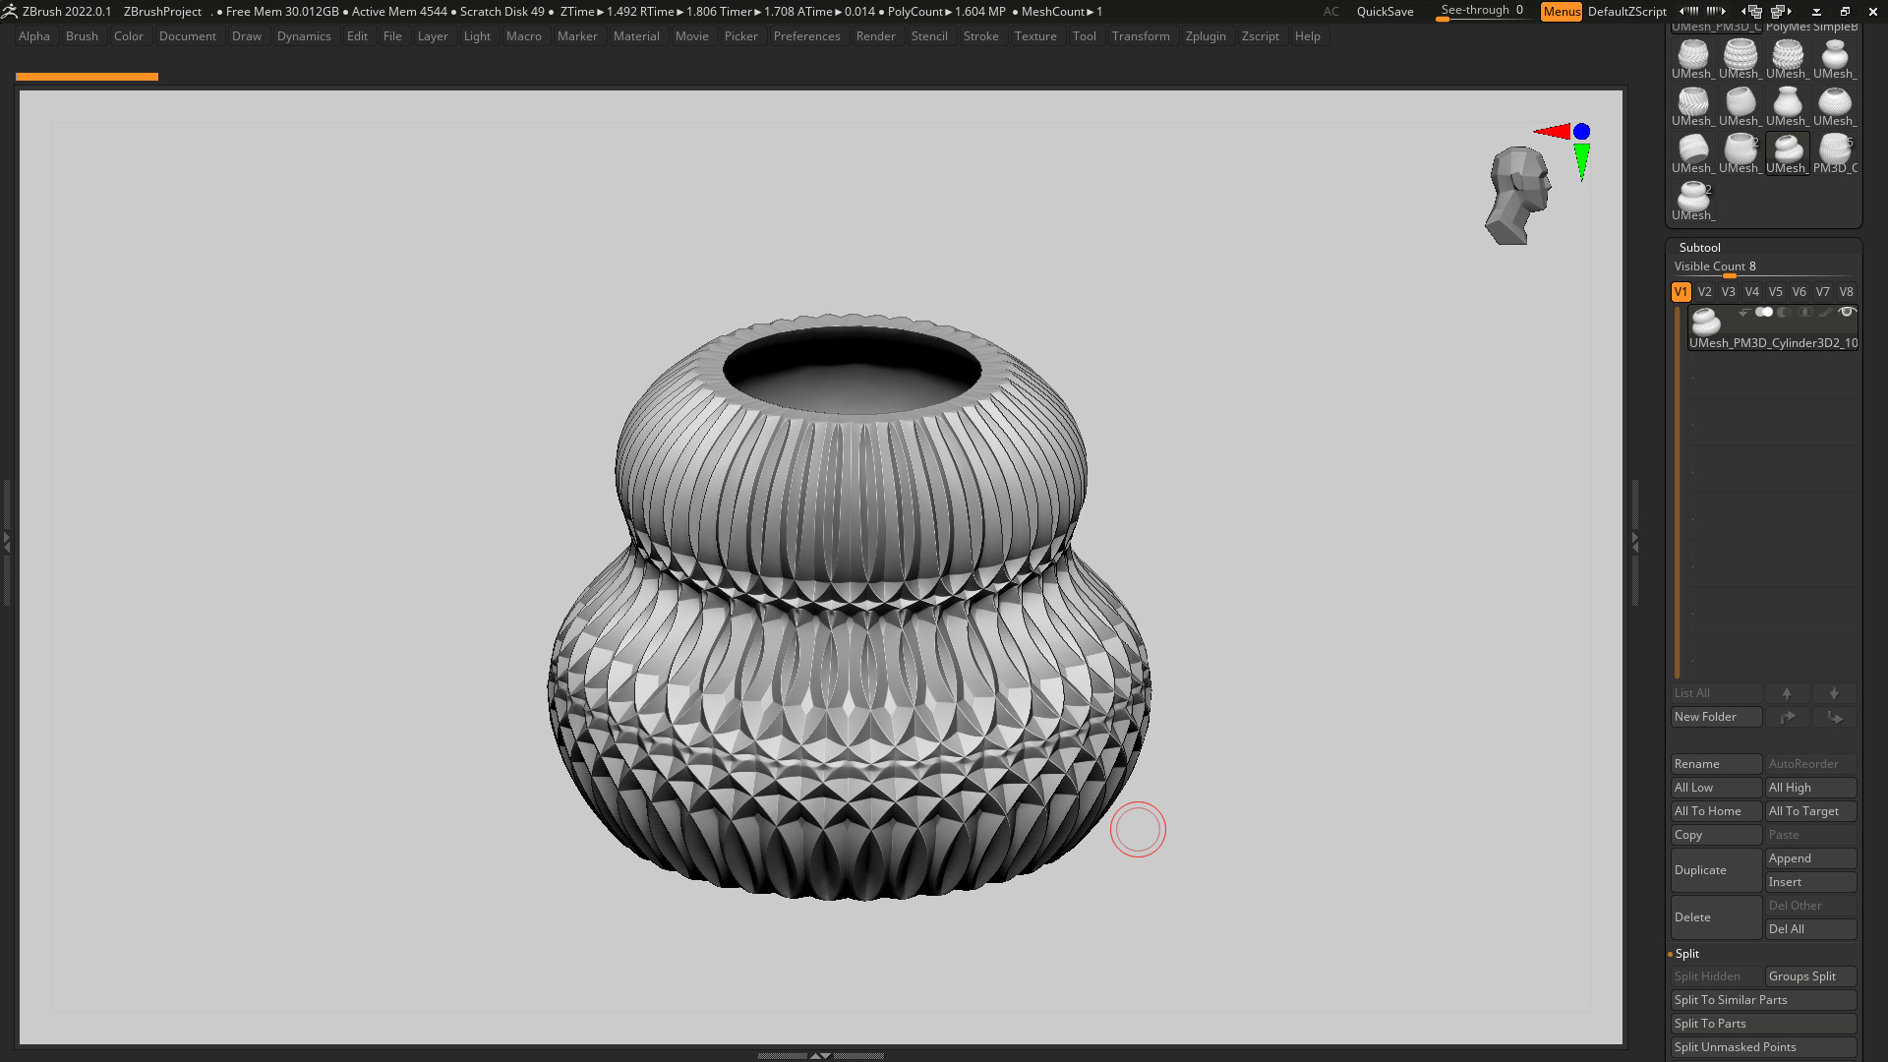Viewport: 1888px width, 1062px height.
Task: Toggle subtool union boolean dots icon
Action: pyautogui.click(x=1764, y=313)
